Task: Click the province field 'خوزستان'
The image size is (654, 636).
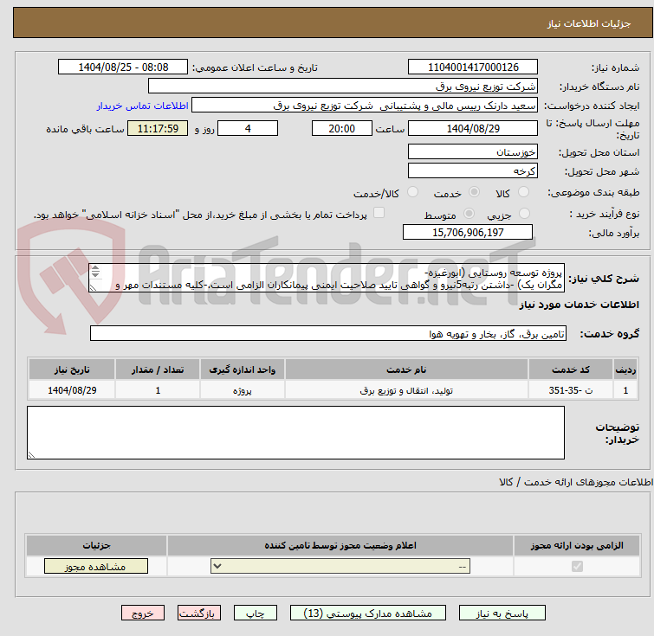Action: point(473,151)
